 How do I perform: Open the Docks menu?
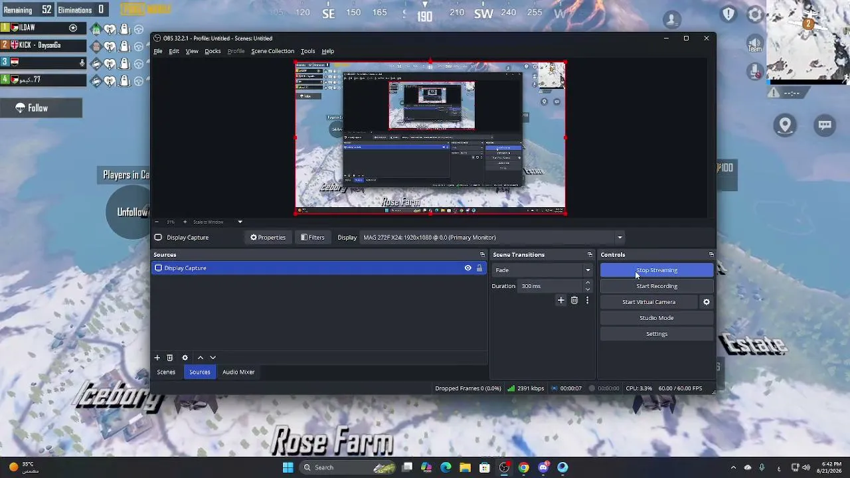coord(212,51)
